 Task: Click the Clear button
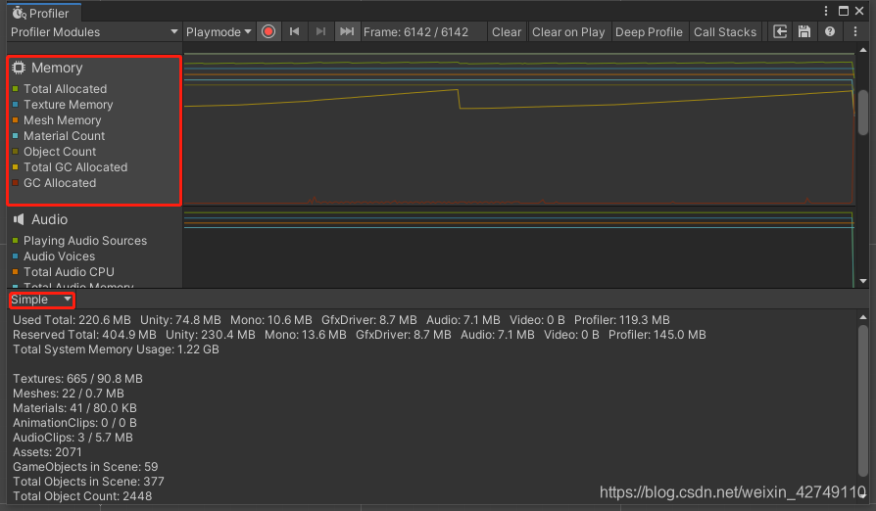(507, 31)
